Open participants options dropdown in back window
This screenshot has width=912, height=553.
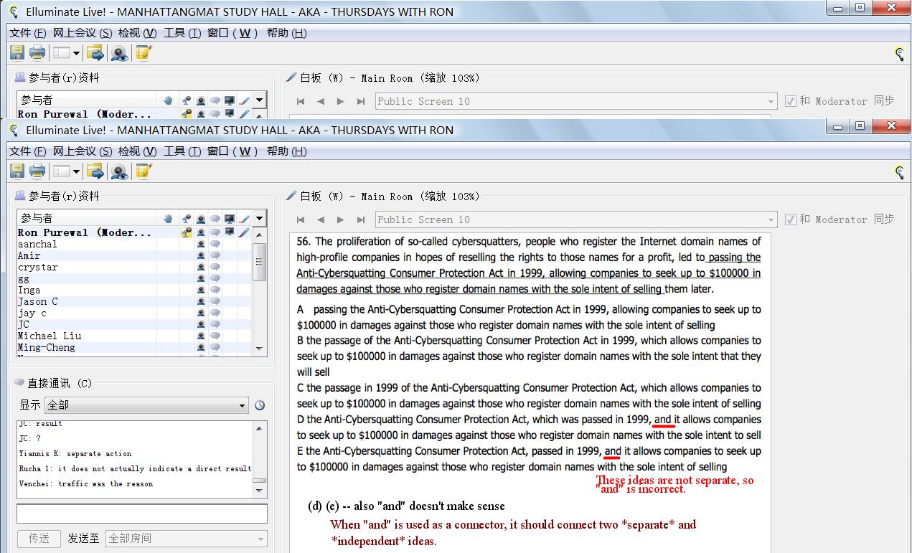click(x=260, y=100)
